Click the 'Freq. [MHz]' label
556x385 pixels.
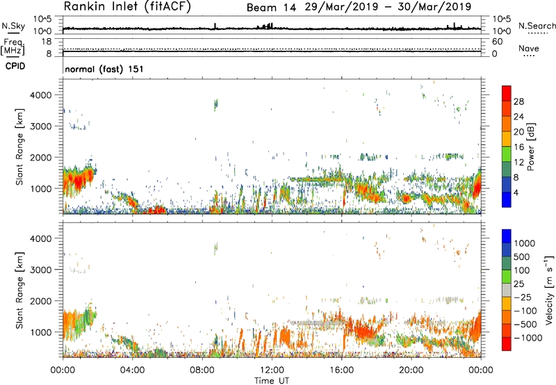coord(13,47)
